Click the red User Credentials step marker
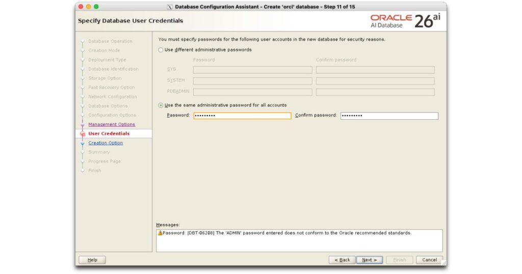 (x=83, y=134)
